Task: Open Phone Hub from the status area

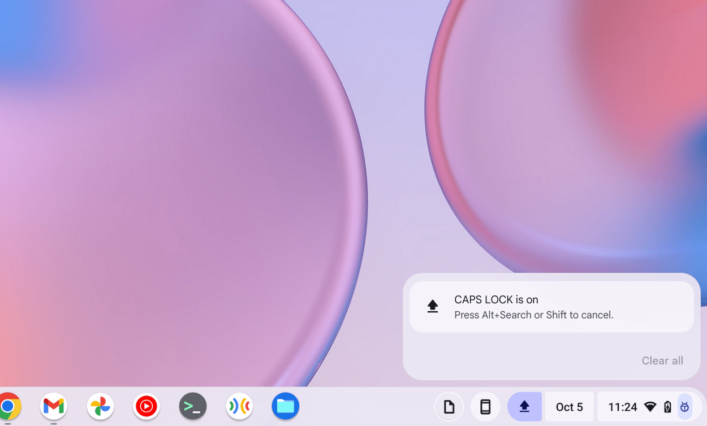Action: click(485, 406)
